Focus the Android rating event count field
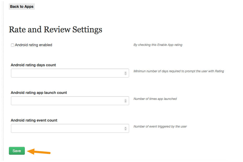The image size is (243, 162). (70, 128)
